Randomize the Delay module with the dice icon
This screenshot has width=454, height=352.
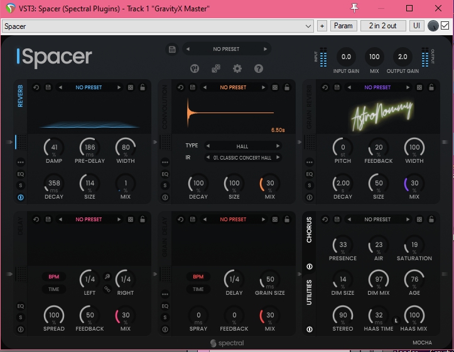click(131, 219)
